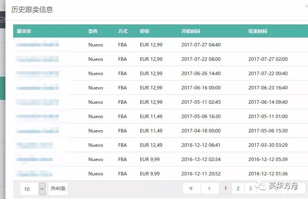Click the 开始时间 column header
Screen dimensions: 308x199
[x=191, y=31]
